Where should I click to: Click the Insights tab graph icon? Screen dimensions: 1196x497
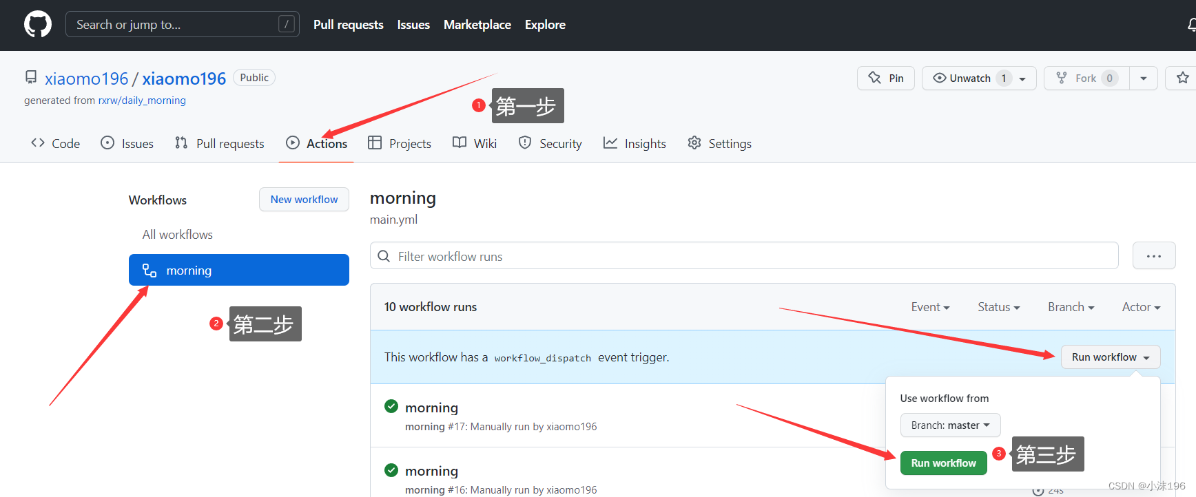click(610, 142)
